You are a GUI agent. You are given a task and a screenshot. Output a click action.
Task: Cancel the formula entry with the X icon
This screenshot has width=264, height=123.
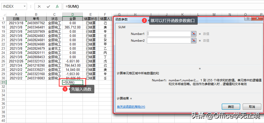[x=39, y=6]
